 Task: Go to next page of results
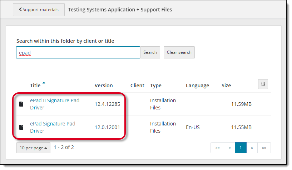click(252, 148)
